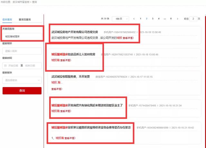Click the 关键词查询 input field
This screenshot has height=148, width=206.
point(22,36)
